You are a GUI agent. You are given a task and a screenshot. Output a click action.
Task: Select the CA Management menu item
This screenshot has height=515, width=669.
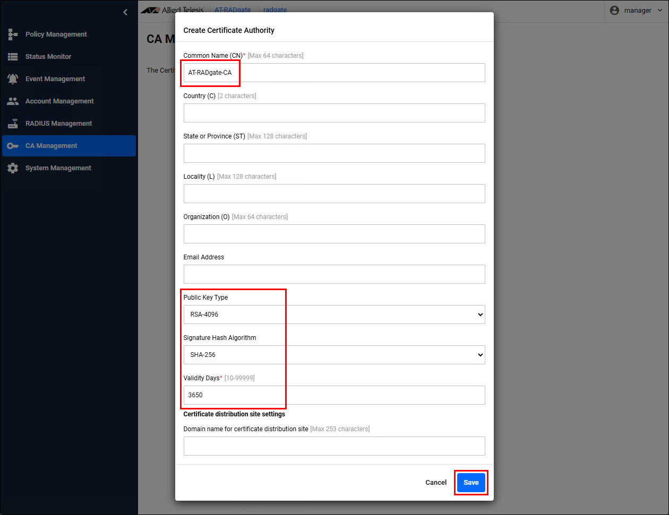[69, 146]
